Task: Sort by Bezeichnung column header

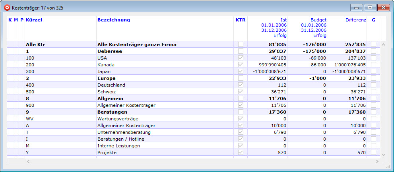Action: pyautogui.click(x=114, y=20)
